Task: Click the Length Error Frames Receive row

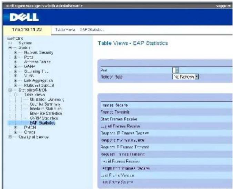Action: pos(166,168)
